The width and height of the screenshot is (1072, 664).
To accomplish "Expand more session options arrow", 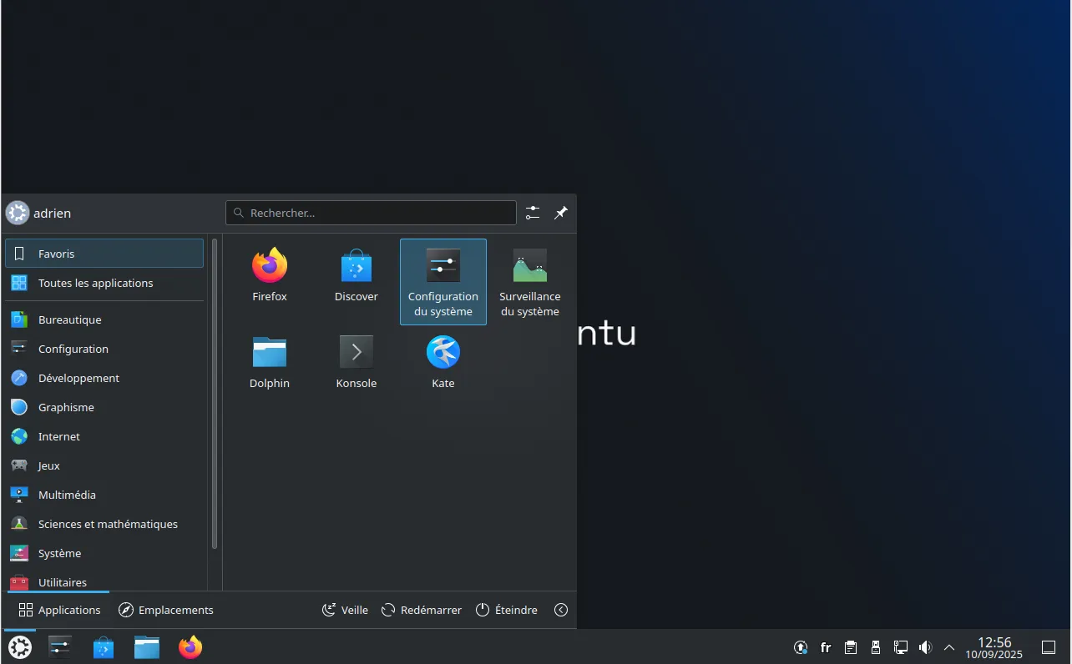I will (561, 610).
